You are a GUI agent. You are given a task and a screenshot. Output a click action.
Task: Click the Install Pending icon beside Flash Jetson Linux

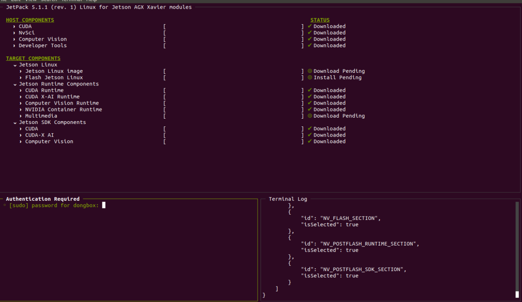point(309,77)
